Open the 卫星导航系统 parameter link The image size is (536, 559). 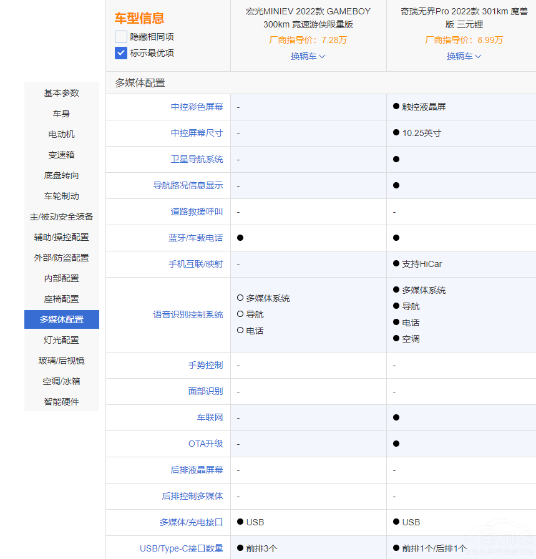197,159
